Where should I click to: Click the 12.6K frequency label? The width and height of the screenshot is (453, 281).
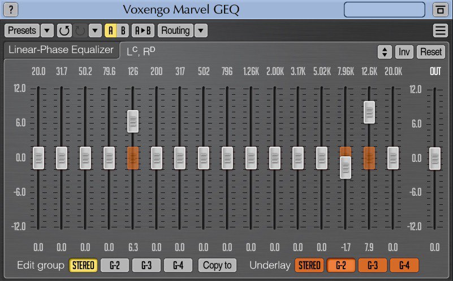(x=369, y=71)
